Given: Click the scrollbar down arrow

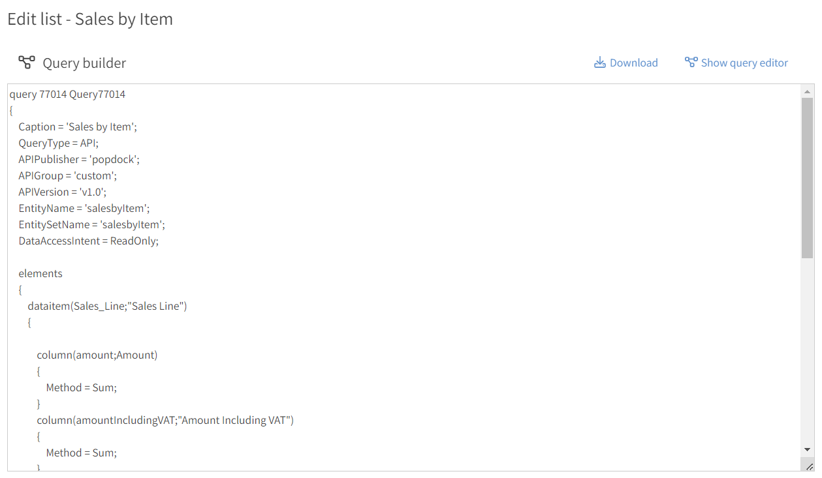Looking at the screenshot, I should pos(808,449).
